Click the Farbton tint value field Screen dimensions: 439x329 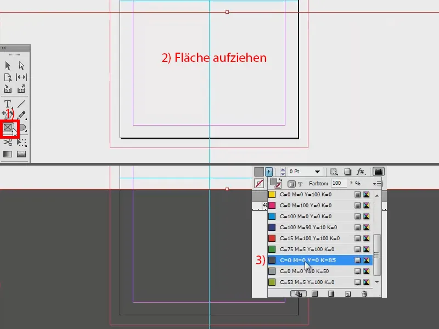click(x=339, y=183)
